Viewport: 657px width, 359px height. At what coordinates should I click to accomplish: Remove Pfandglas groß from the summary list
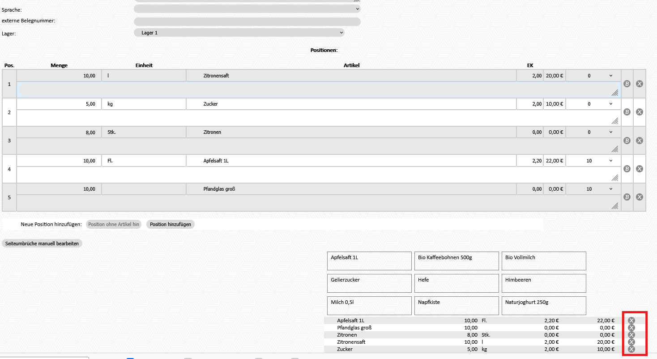pyautogui.click(x=631, y=328)
